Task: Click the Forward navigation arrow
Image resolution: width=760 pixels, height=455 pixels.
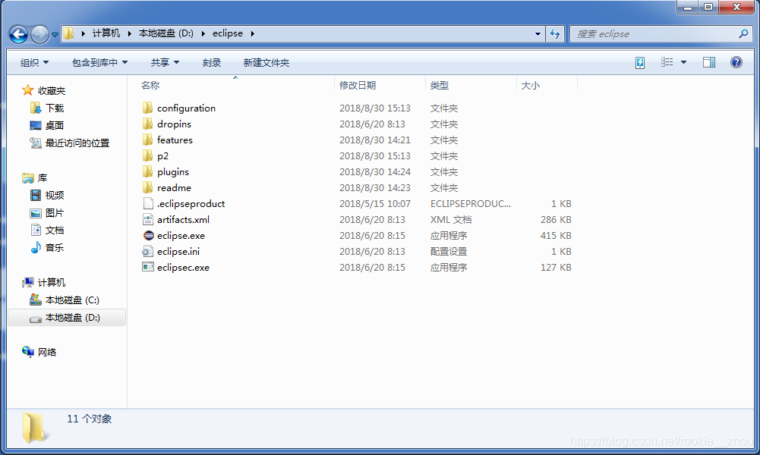Action: click(x=39, y=34)
